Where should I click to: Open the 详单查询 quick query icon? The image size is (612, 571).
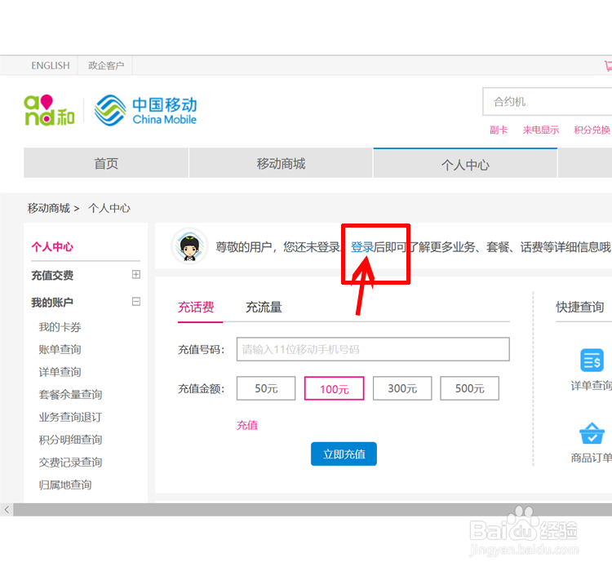pos(592,360)
